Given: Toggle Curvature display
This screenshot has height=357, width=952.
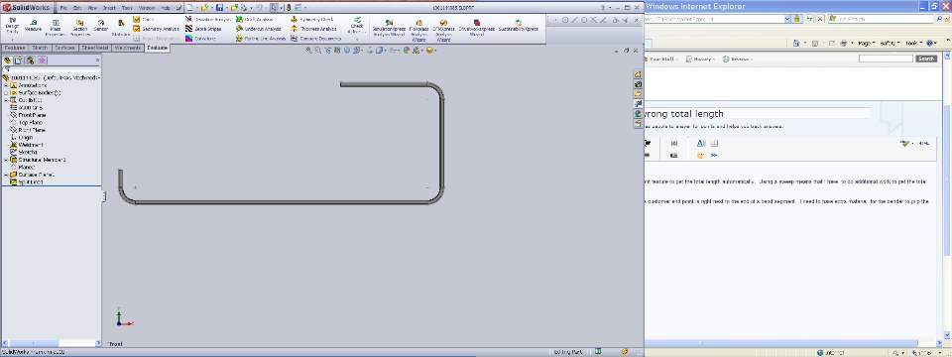Looking at the screenshot, I should (x=201, y=39).
